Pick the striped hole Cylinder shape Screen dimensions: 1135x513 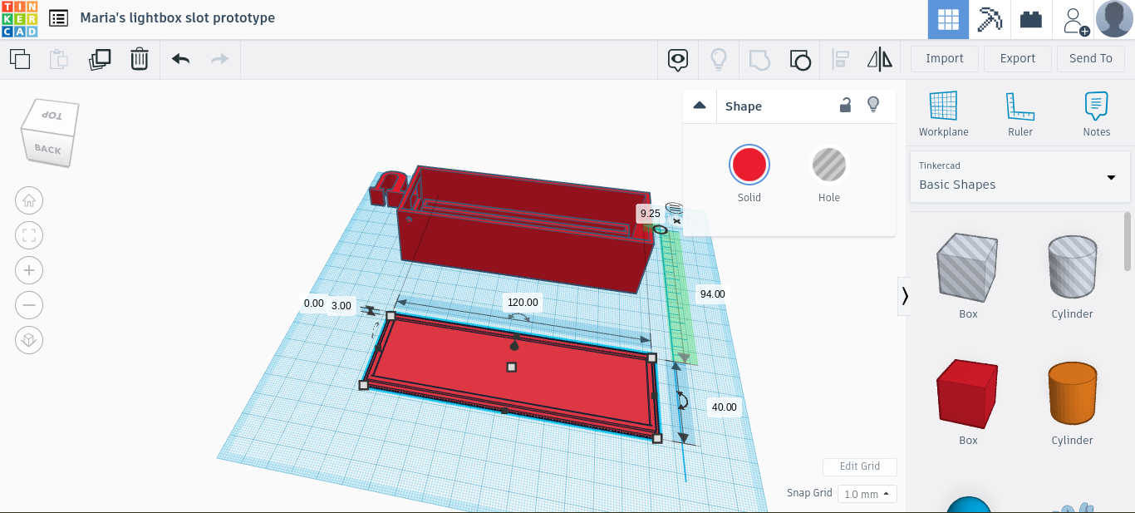(x=1072, y=266)
